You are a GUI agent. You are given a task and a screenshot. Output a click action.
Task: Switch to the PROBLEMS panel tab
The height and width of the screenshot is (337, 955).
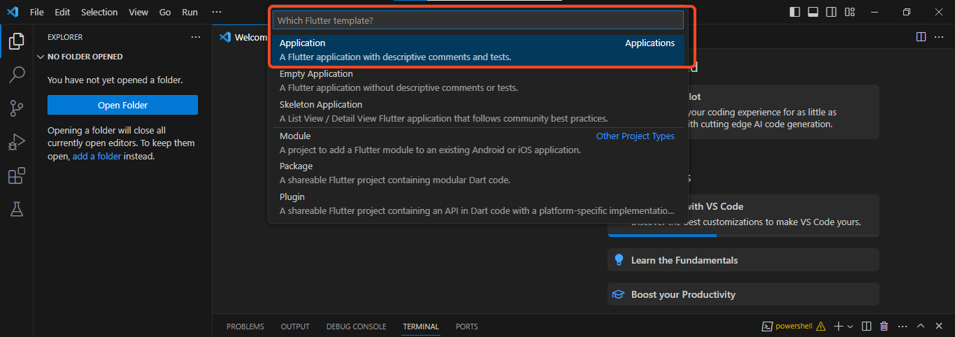click(245, 327)
